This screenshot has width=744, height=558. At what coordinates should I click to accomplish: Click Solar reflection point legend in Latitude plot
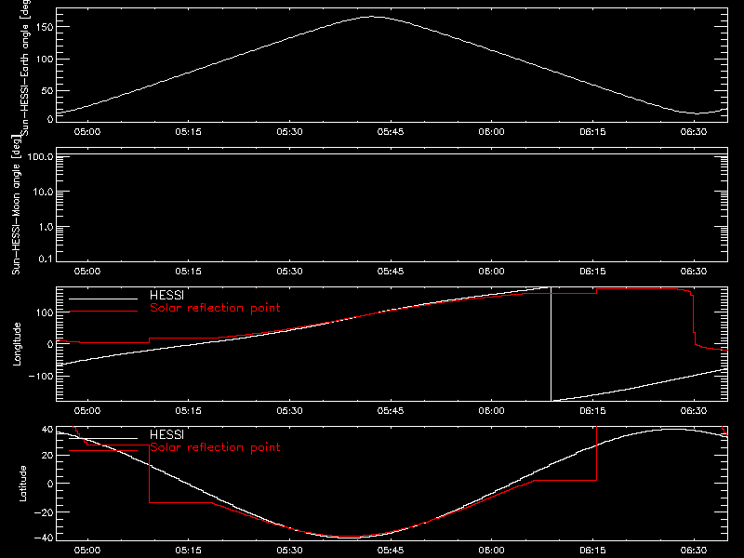[215, 447]
